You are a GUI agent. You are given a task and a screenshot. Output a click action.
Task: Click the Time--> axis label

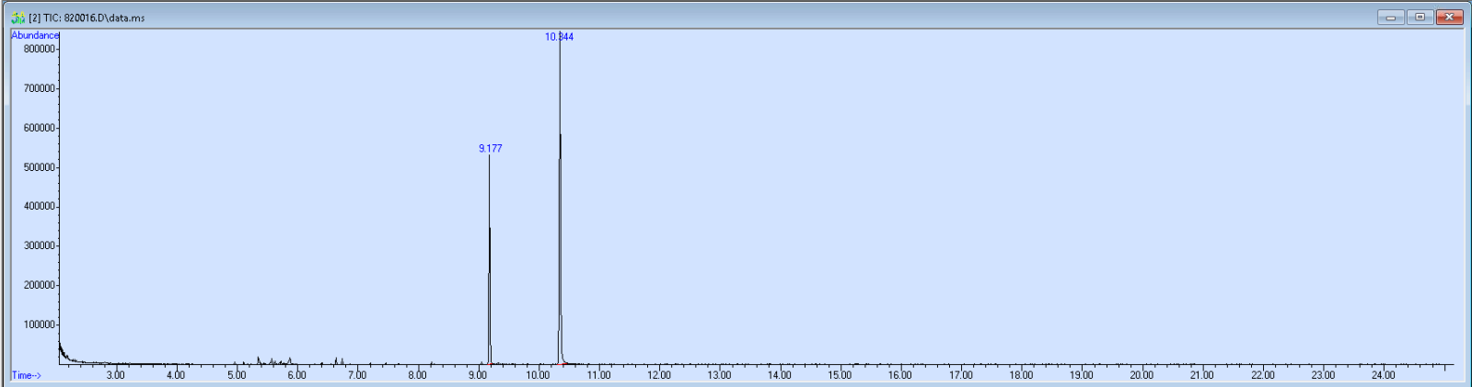point(26,375)
